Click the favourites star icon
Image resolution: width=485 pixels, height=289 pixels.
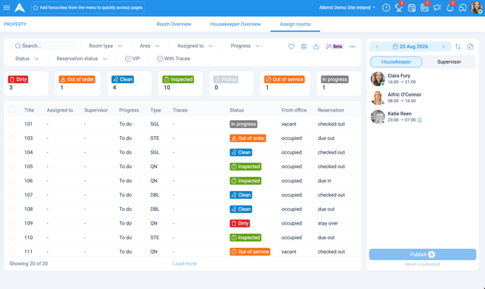click(x=35, y=7)
